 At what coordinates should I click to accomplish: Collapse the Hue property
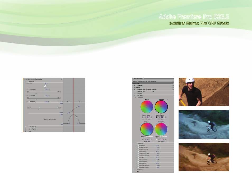point(27,84)
